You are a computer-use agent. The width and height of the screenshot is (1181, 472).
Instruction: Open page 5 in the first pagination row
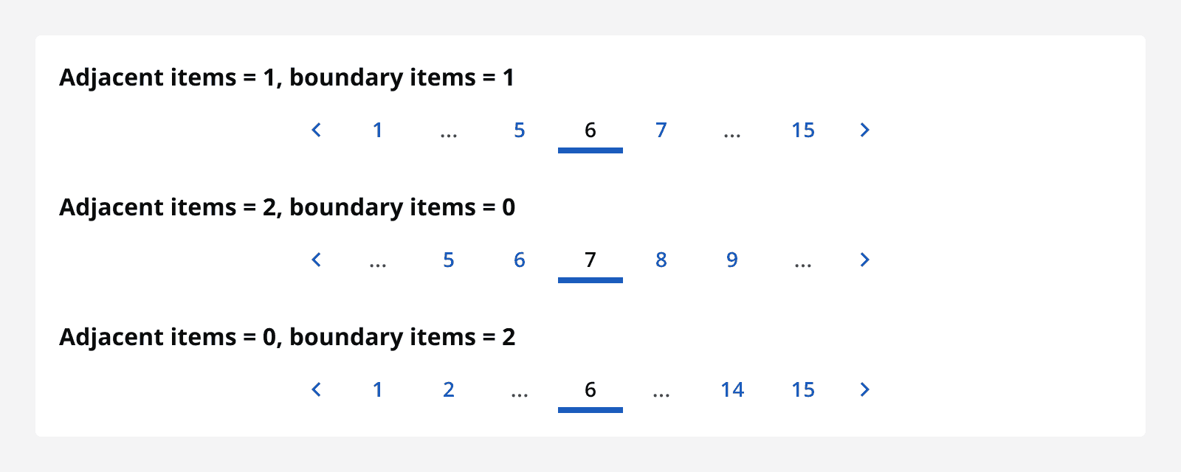coord(520,130)
